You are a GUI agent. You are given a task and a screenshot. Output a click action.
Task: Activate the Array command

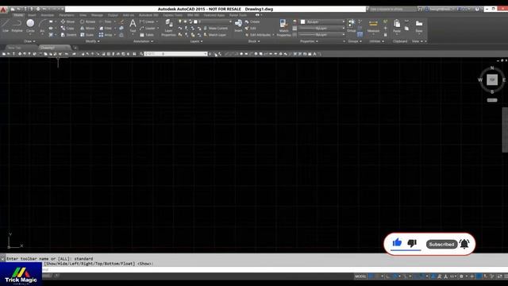(x=106, y=35)
